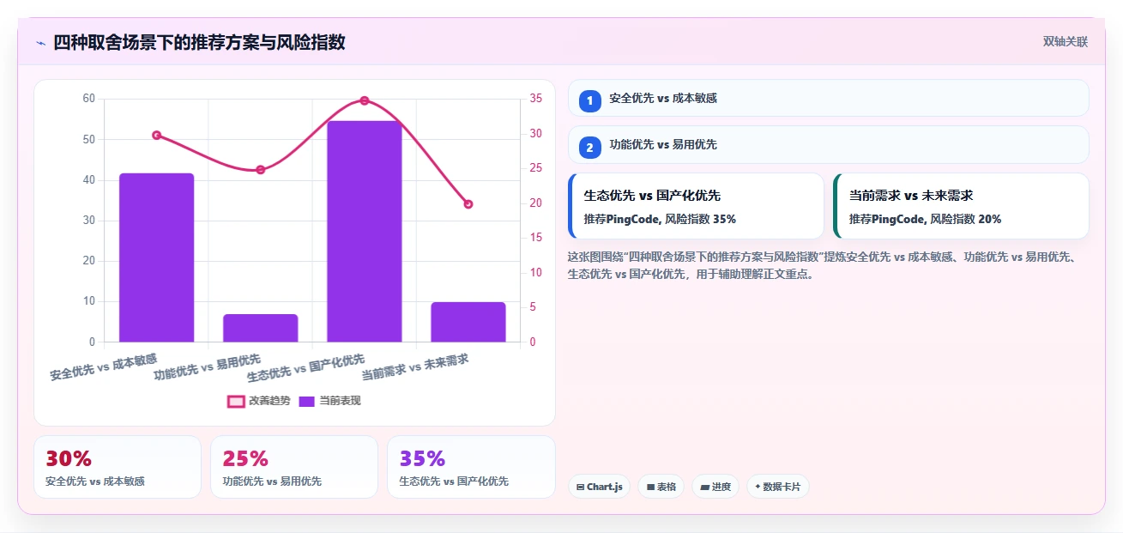1123x533 pixels.
Task: Click the icon in the 表格 chip
Action: pos(650,488)
